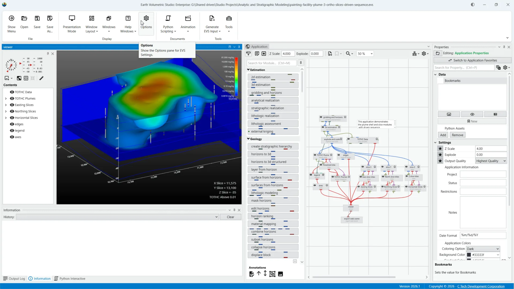
Task: Collapse the Estimation module group
Action: point(248,70)
